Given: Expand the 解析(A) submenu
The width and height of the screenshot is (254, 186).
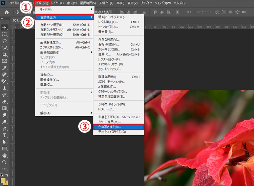Looking at the screenshot, I should pos(64,113).
